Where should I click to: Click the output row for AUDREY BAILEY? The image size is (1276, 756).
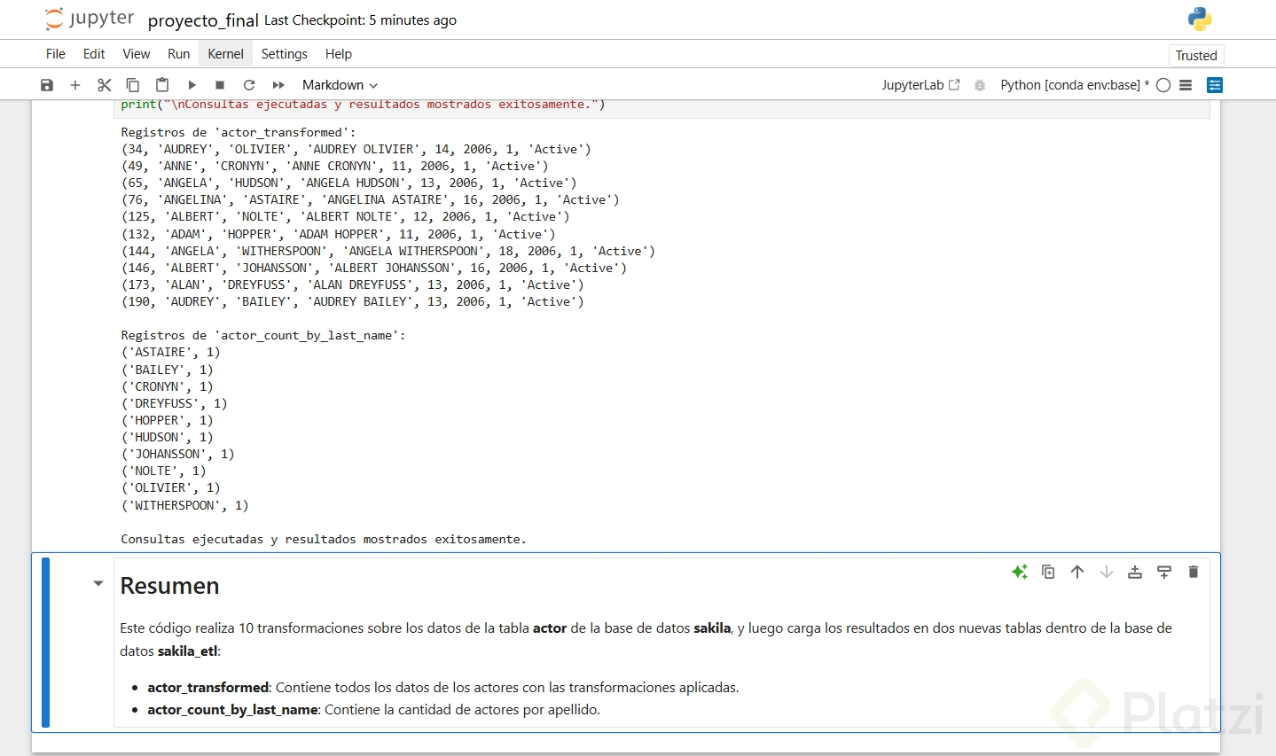[x=353, y=302]
